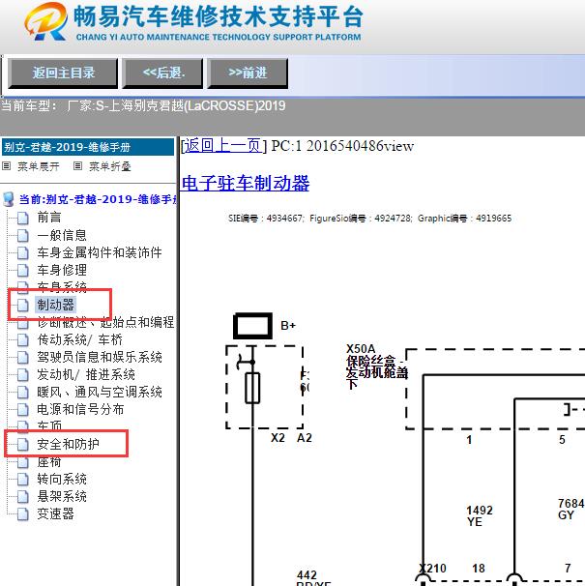The width and height of the screenshot is (585, 586).
Task: Open the 一般信息 tree item
Action: [62, 235]
